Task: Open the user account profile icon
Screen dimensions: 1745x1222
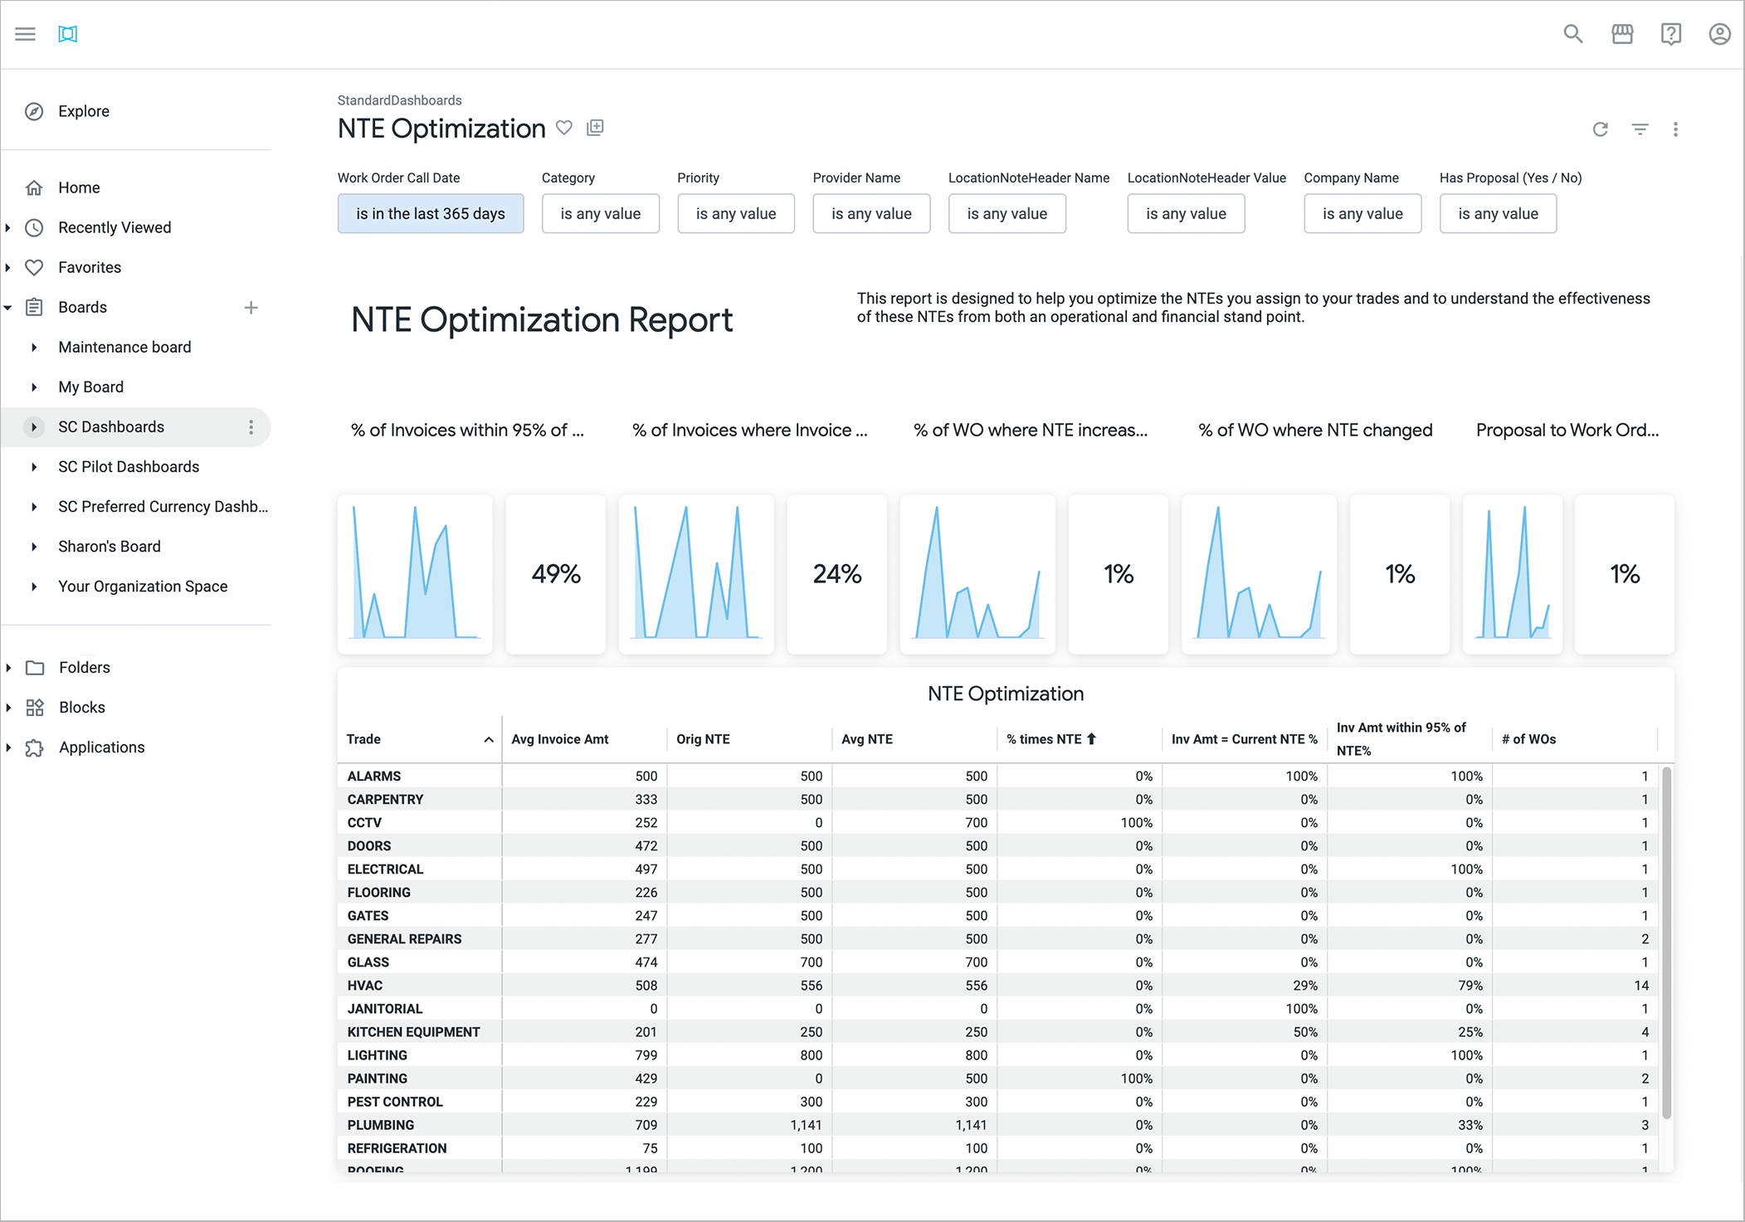Action: [1719, 34]
